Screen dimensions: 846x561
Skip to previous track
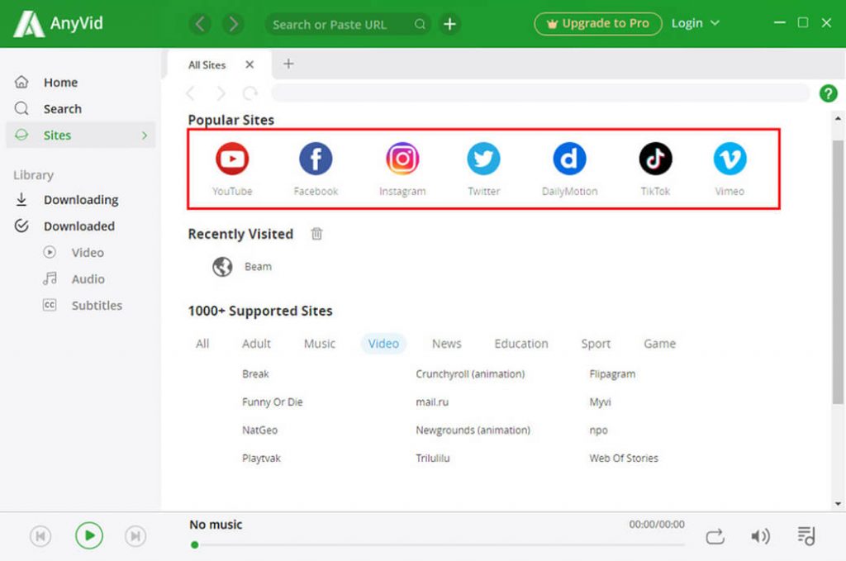(40, 536)
